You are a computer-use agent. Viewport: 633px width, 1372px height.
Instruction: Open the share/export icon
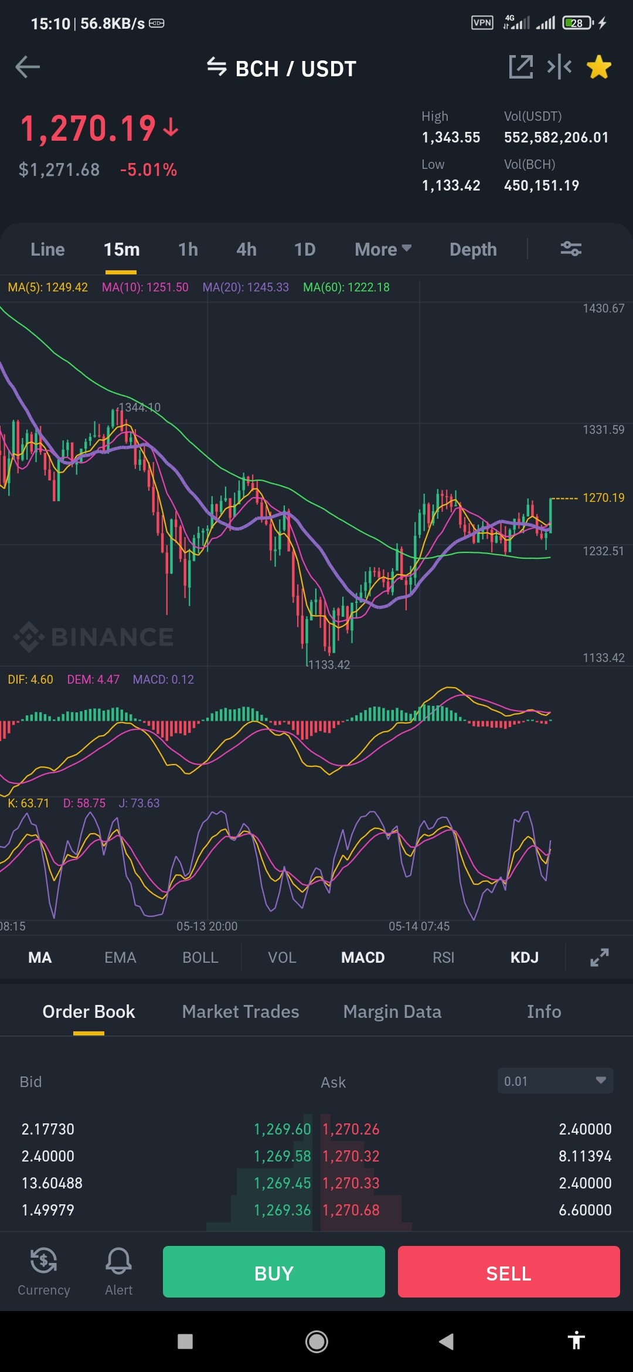pos(520,67)
